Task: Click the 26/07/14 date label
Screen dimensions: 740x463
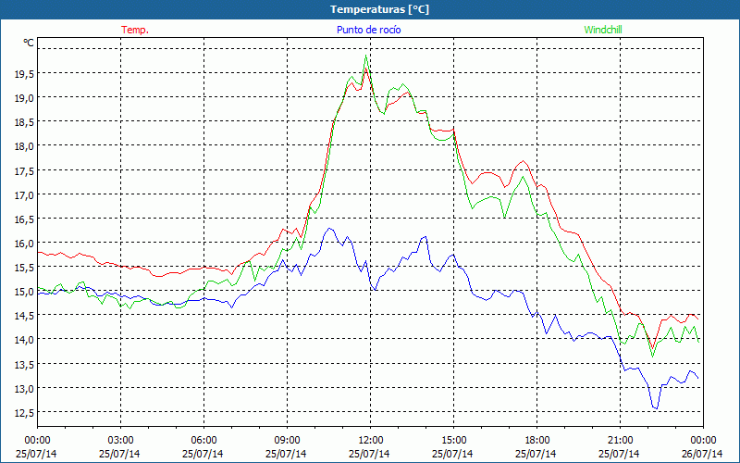Action: pos(702,454)
